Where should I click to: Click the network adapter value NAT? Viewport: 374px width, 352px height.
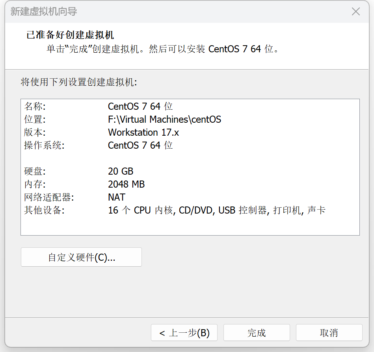pos(116,197)
